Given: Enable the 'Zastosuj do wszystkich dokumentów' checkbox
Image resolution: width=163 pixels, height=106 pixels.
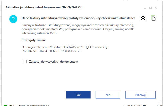Looking at the screenshot, I should click(25, 62).
